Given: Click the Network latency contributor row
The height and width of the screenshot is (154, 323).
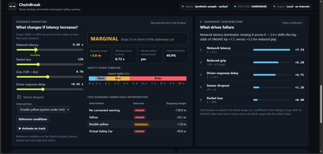Looking at the screenshot, I should coord(252,50).
